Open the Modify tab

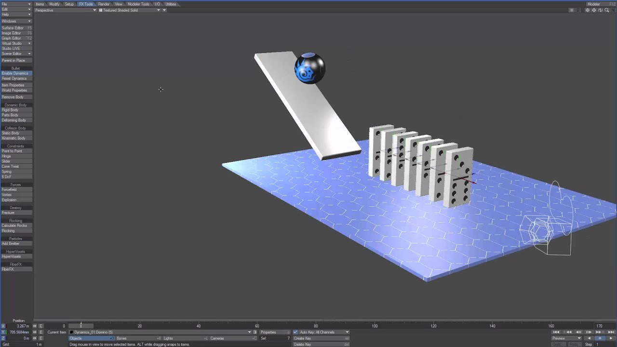(54, 4)
